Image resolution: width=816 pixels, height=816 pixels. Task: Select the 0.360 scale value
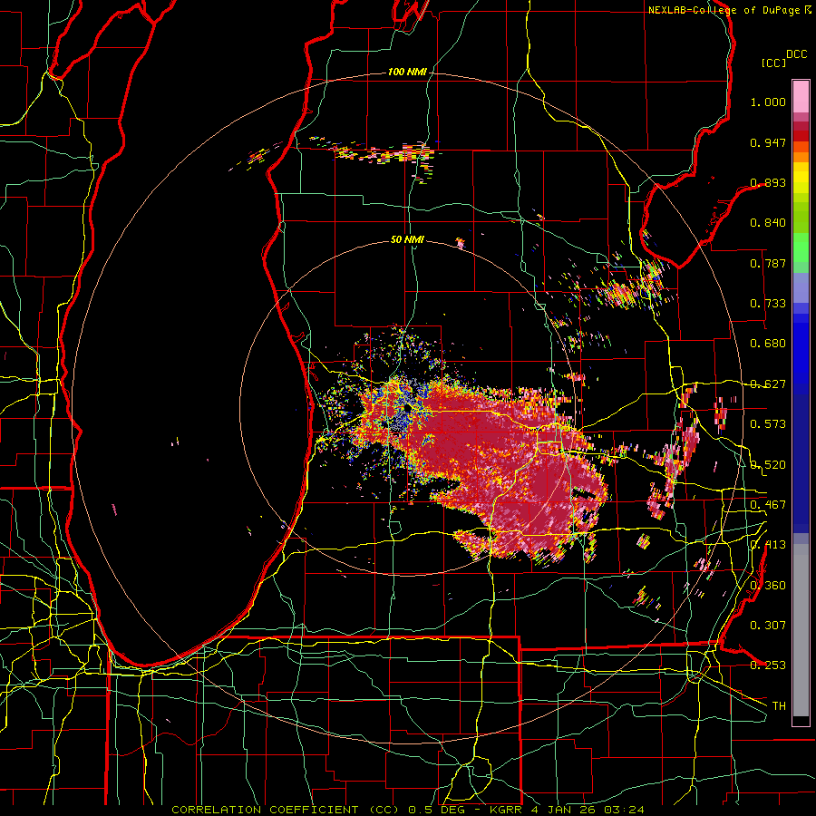coord(768,586)
